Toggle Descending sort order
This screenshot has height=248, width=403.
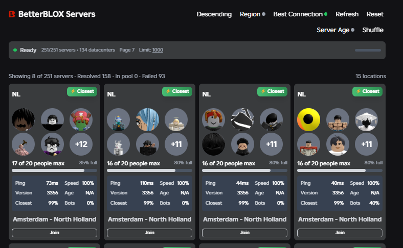[x=214, y=14]
